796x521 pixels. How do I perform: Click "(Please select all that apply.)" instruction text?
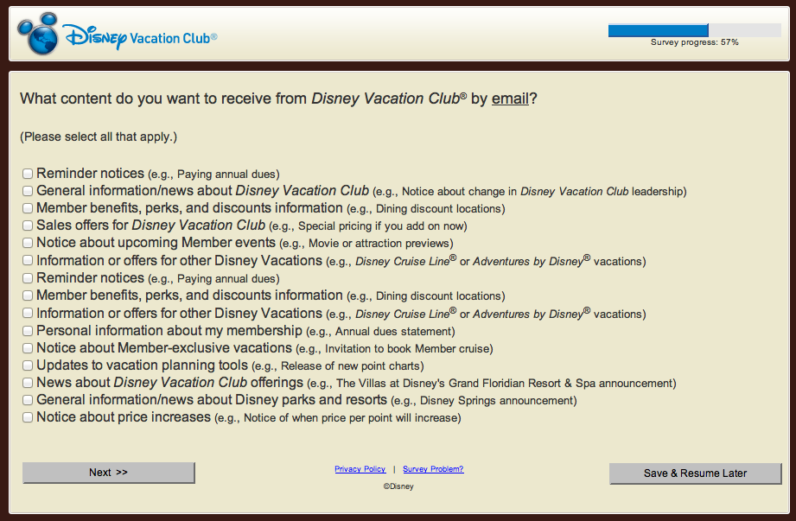pyautogui.click(x=99, y=137)
